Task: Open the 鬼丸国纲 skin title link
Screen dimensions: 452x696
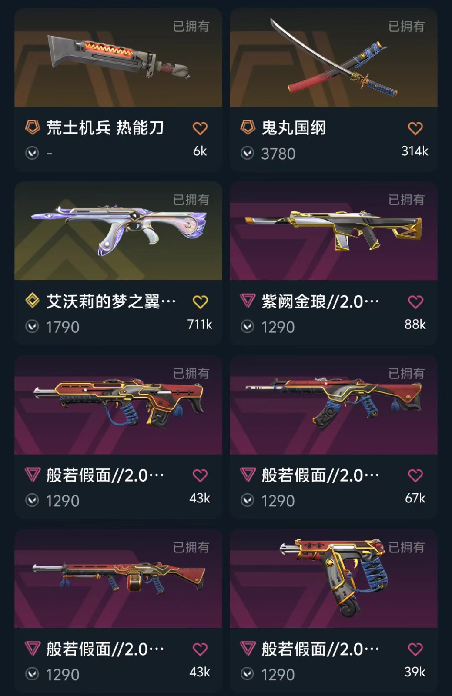Action: 294,128
